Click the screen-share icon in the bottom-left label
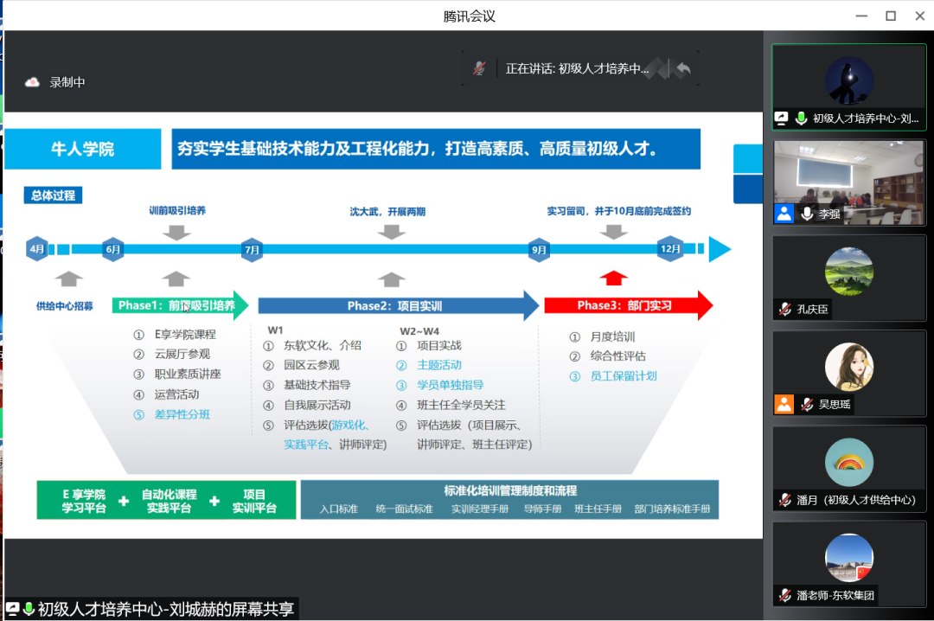Screen dimensions: 934x621 (x=13, y=609)
